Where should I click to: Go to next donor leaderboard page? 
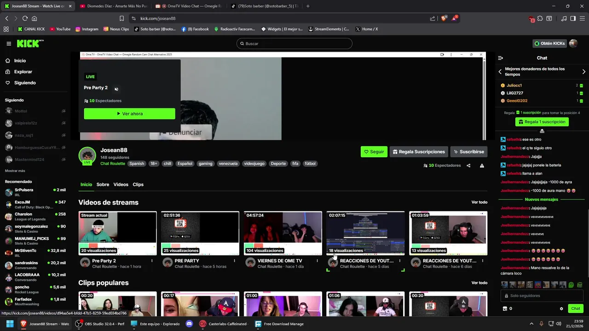coord(584,72)
